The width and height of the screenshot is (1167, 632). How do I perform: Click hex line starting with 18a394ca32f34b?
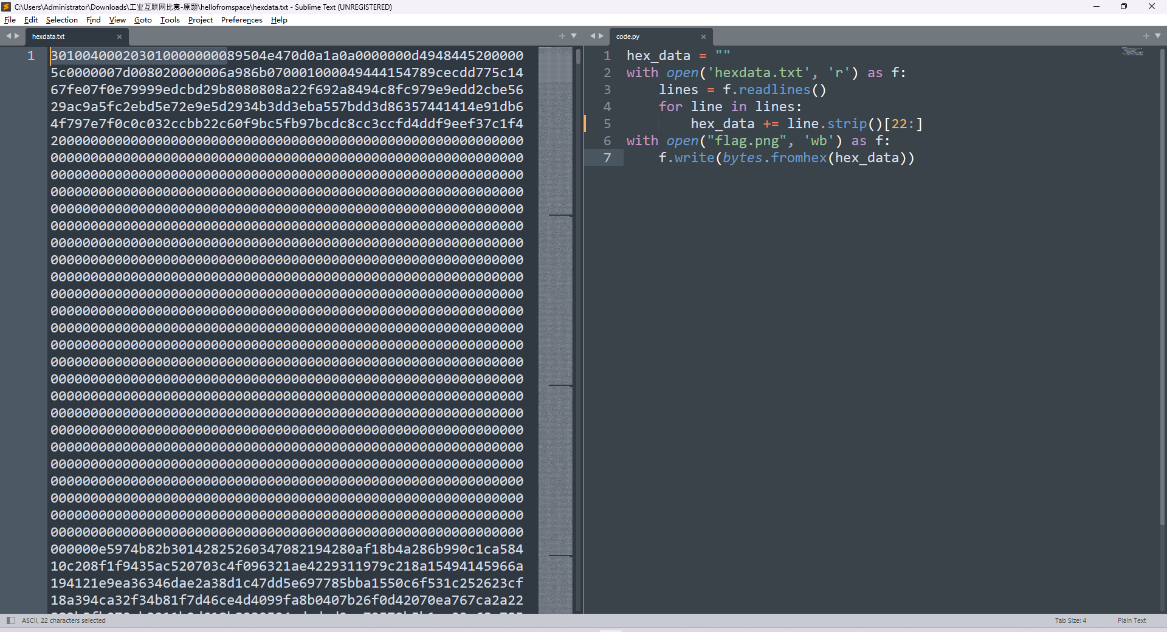(x=287, y=600)
